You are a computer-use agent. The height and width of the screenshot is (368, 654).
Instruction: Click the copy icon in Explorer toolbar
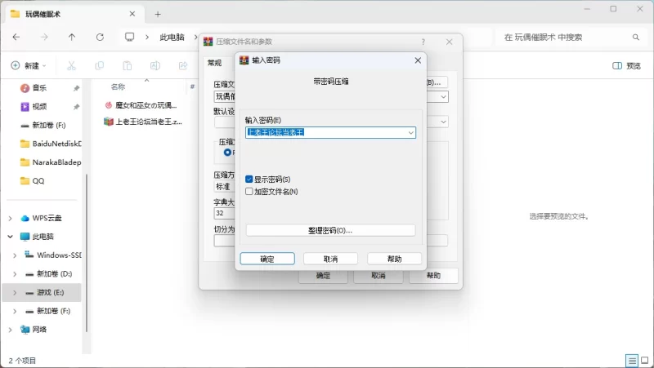(99, 65)
